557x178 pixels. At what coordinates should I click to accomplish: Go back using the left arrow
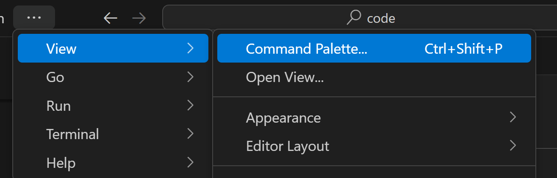pyautogui.click(x=110, y=18)
